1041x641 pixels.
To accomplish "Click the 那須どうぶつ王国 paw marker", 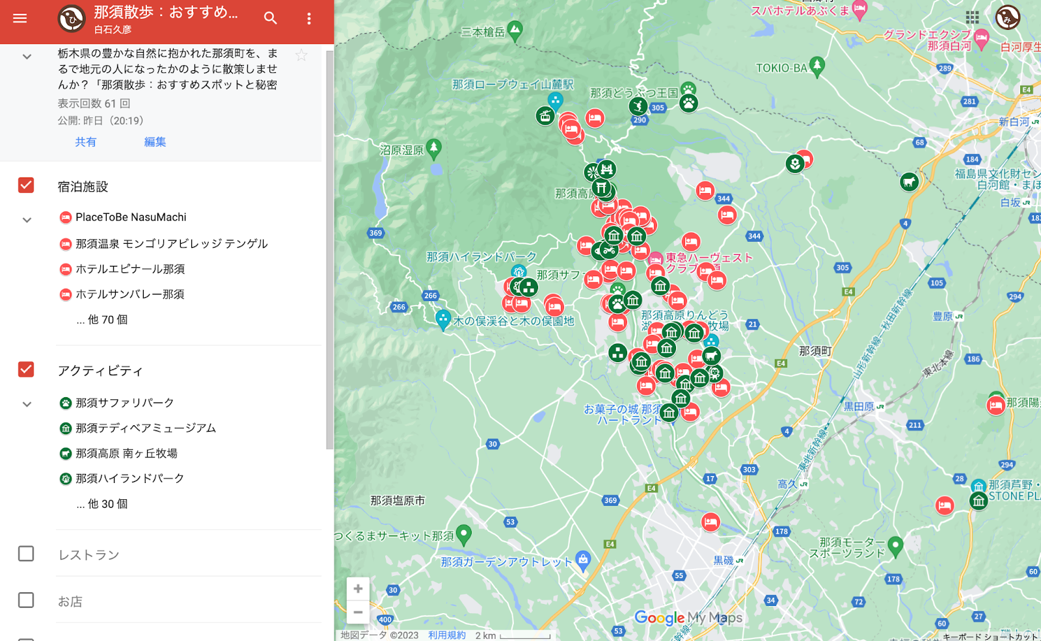I will click(x=688, y=102).
